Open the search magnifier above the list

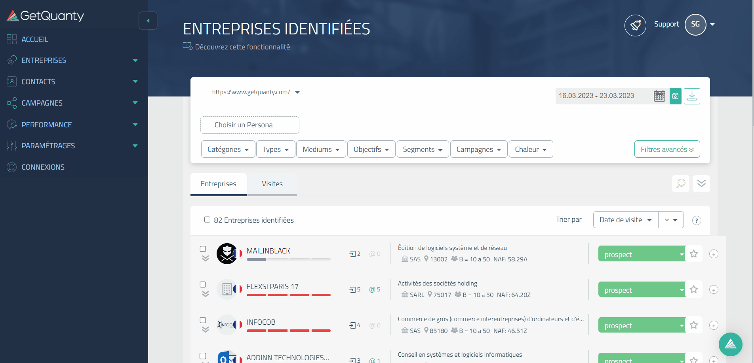[681, 183]
